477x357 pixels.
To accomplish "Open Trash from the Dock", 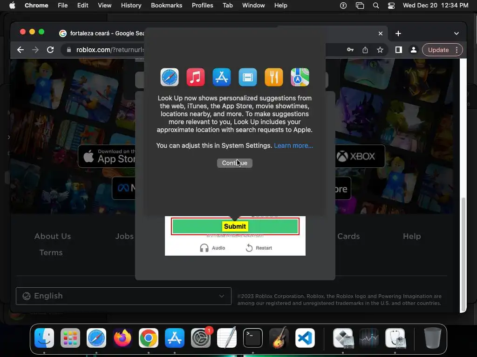I will point(433,338).
